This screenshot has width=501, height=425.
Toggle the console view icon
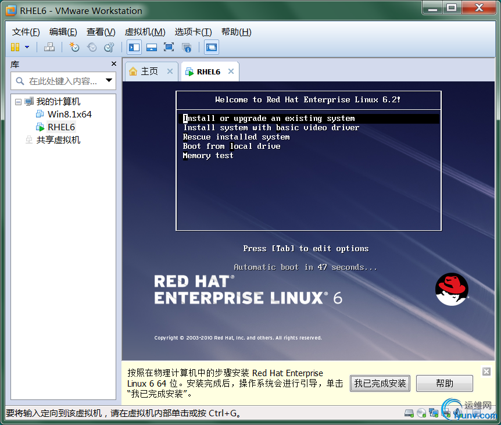(212, 48)
